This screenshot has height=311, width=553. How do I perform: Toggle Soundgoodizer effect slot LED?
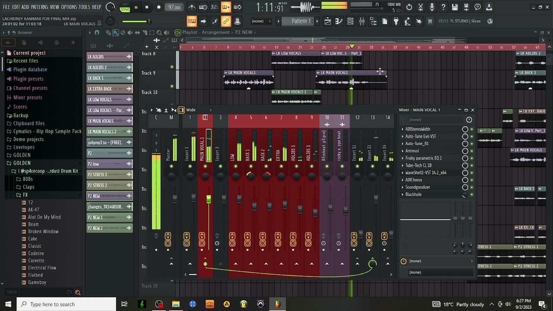pos(471,187)
